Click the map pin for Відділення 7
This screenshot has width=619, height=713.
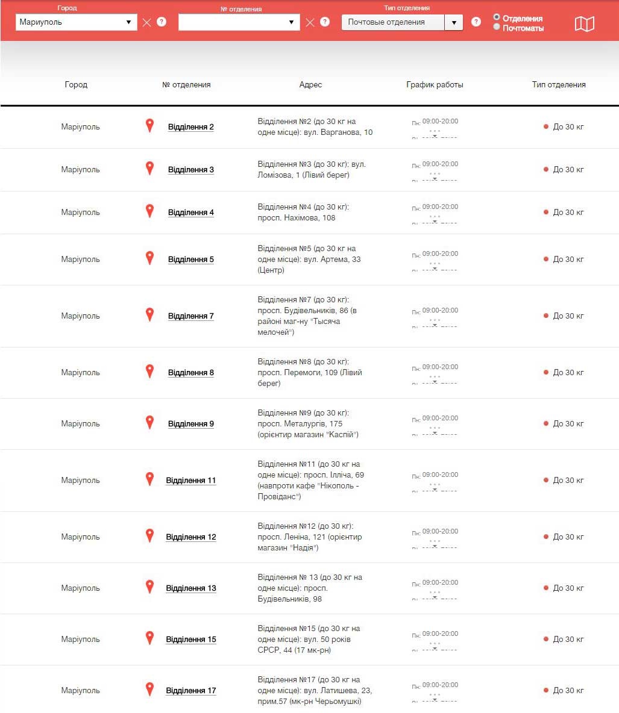click(149, 314)
